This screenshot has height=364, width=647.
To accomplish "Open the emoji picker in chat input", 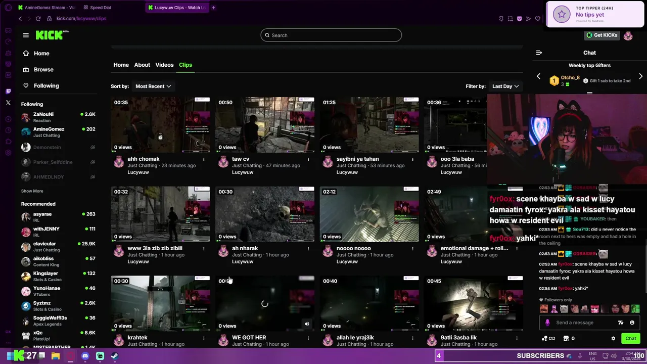I will [632, 323].
